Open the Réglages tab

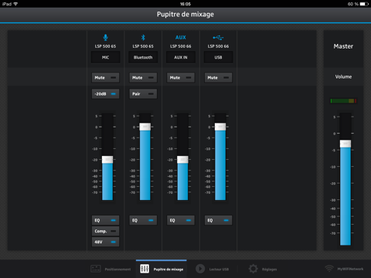pyautogui.click(x=263, y=269)
